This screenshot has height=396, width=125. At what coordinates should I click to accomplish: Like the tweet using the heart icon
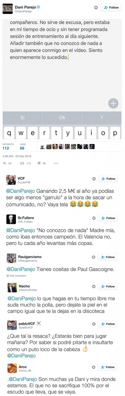39,163
